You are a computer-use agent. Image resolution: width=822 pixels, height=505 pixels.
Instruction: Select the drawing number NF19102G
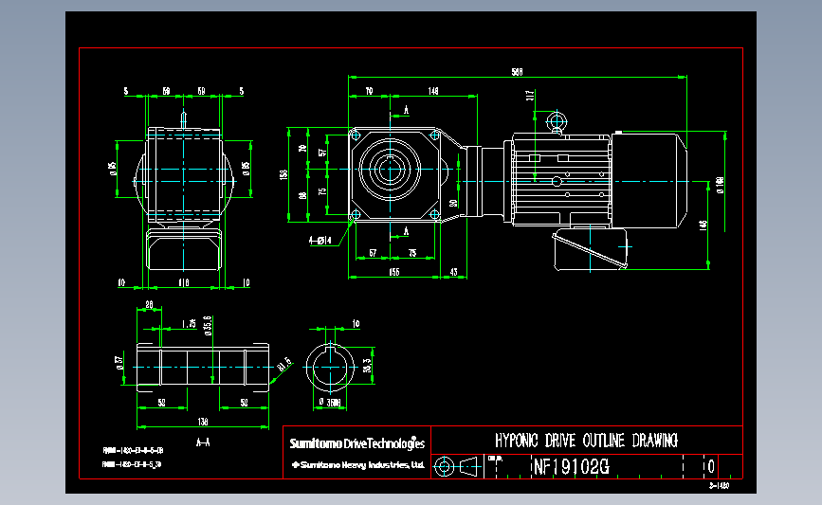pyautogui.click(x=572, y=466)
